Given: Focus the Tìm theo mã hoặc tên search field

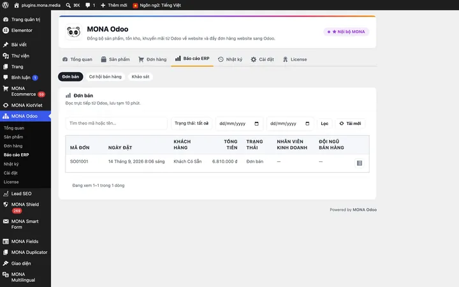Looking at the screenshot, I should pos(117,123).
